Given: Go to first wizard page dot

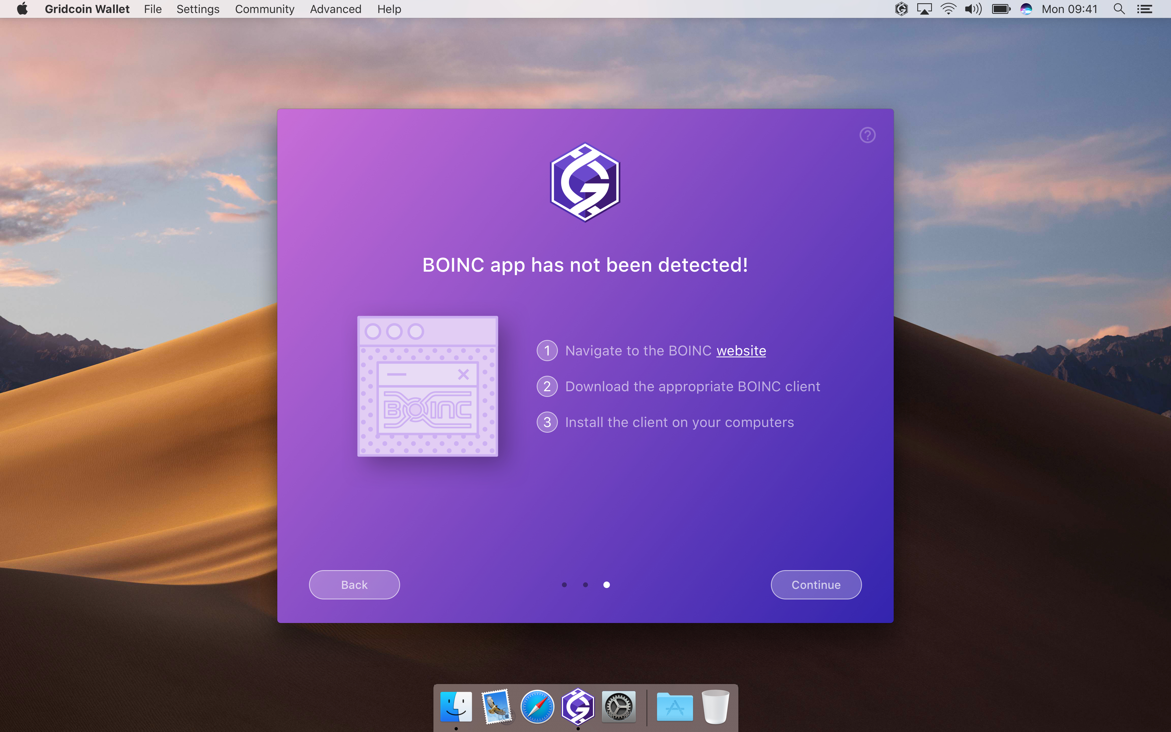Looking at the screenshot, I should point(564,585).
